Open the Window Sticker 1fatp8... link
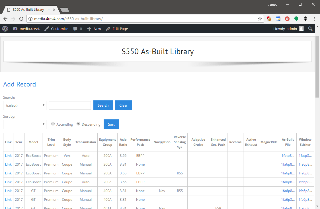Screen dimensions: 320x209 305,155
